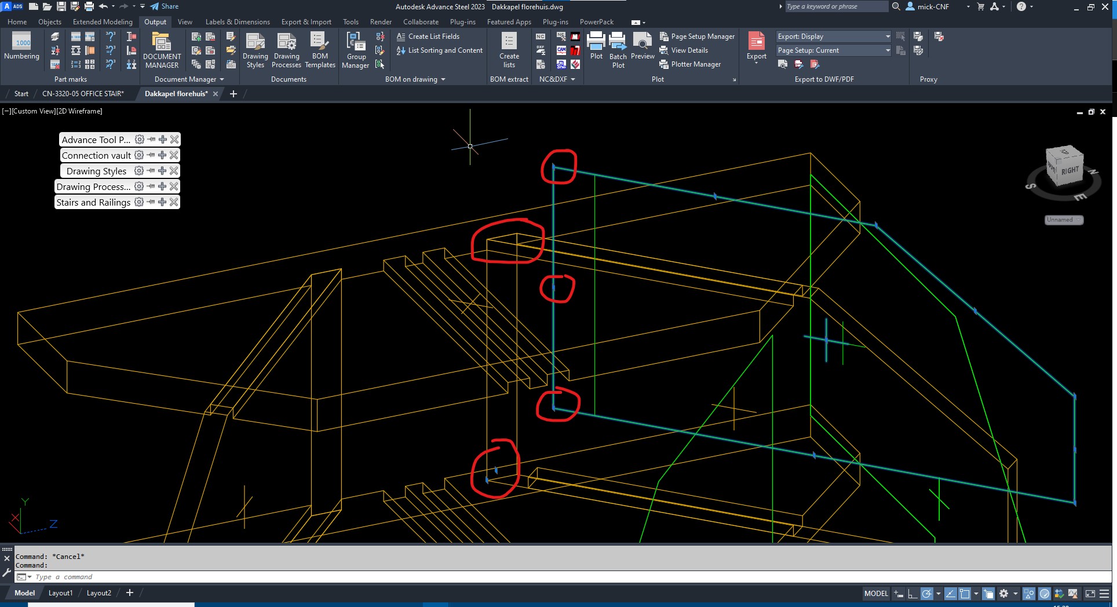1117x607 pixels.
Task: Click the keyword search box
Action: [x=836, y=6]
